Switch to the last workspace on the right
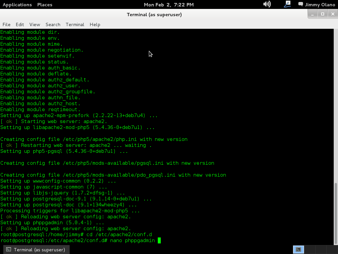 pyautogui.click(x=332, y=249)
